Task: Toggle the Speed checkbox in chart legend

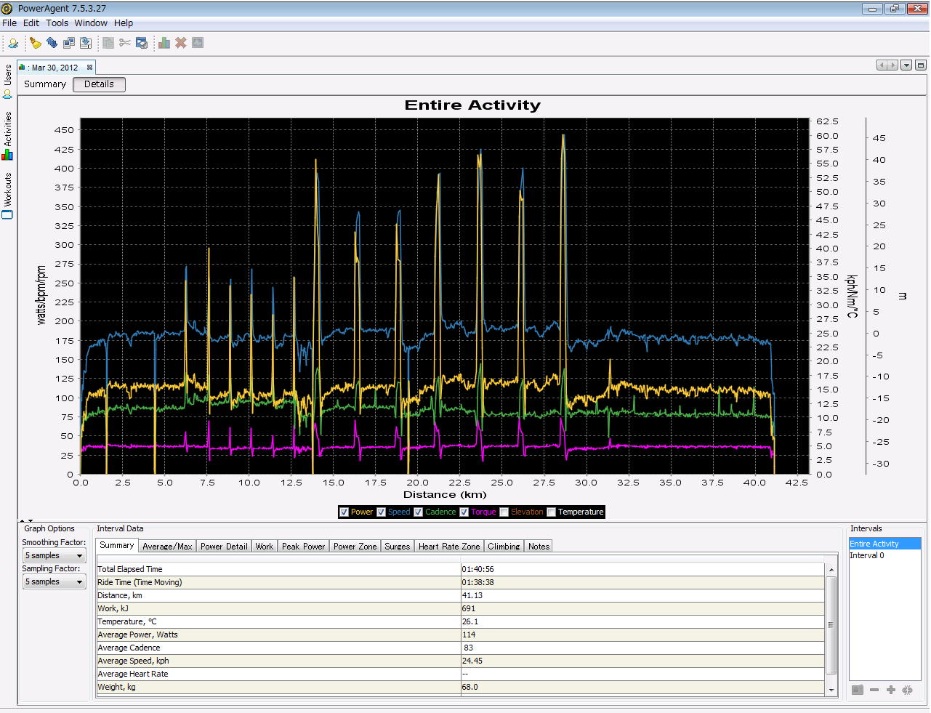Action: (382, 512)
